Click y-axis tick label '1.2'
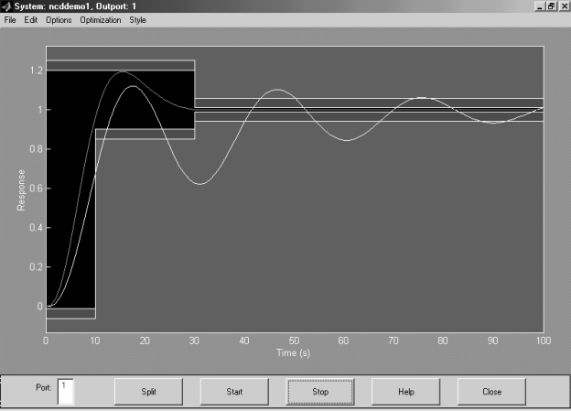Screen dimensions: 571x411 (x=36, y=70)
